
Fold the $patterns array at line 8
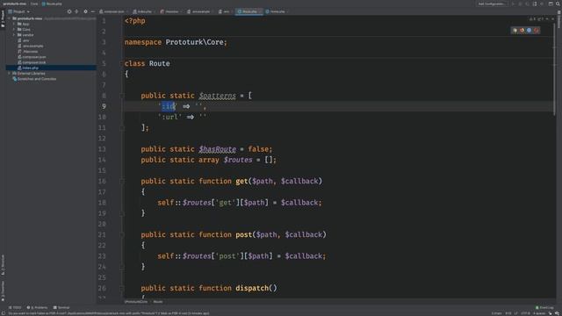[x=122, y=96]
